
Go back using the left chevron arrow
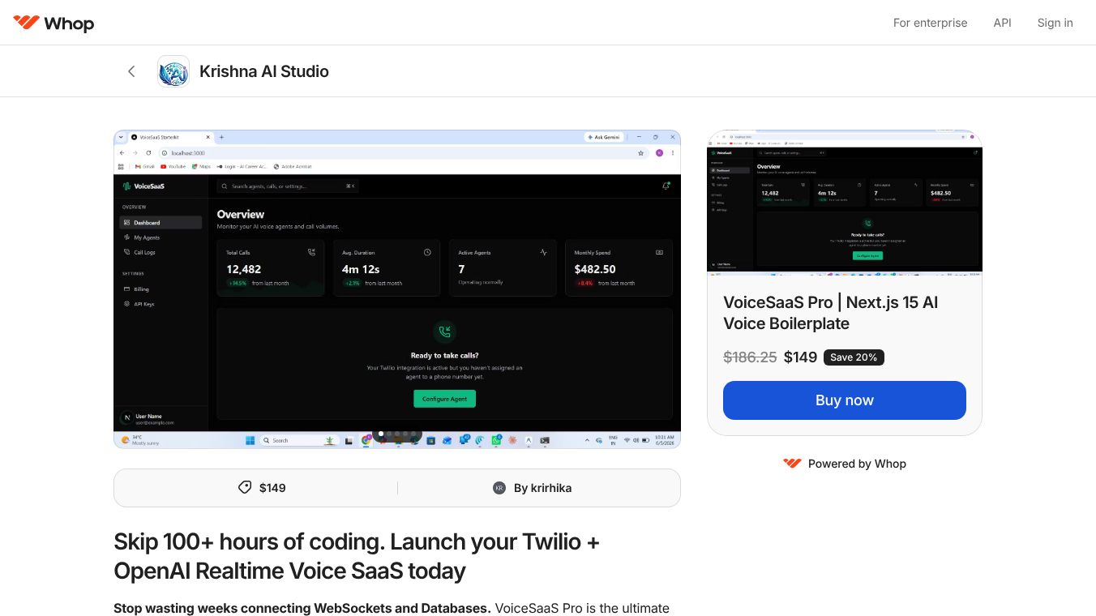pos(131,71)
